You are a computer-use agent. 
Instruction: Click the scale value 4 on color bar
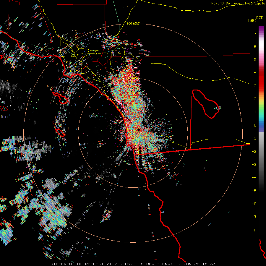pos(255,73)
